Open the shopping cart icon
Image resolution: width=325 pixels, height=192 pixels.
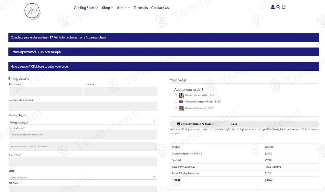tap(284, 7)
